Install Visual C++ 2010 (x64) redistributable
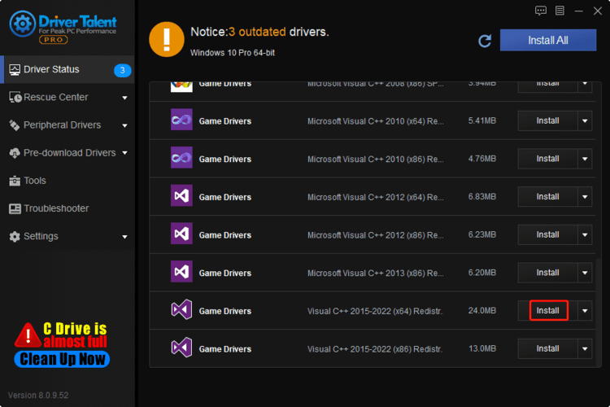The image size is (610, 407). click(547, 120)
